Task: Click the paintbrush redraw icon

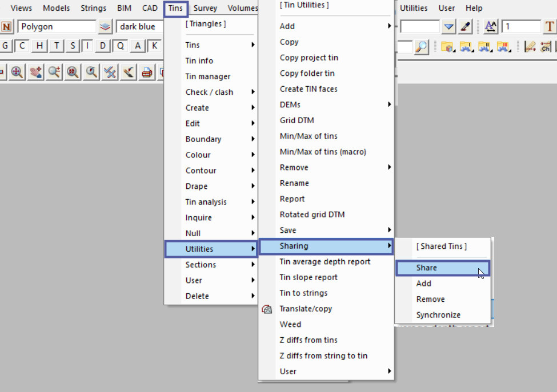Action: (129, 72)
